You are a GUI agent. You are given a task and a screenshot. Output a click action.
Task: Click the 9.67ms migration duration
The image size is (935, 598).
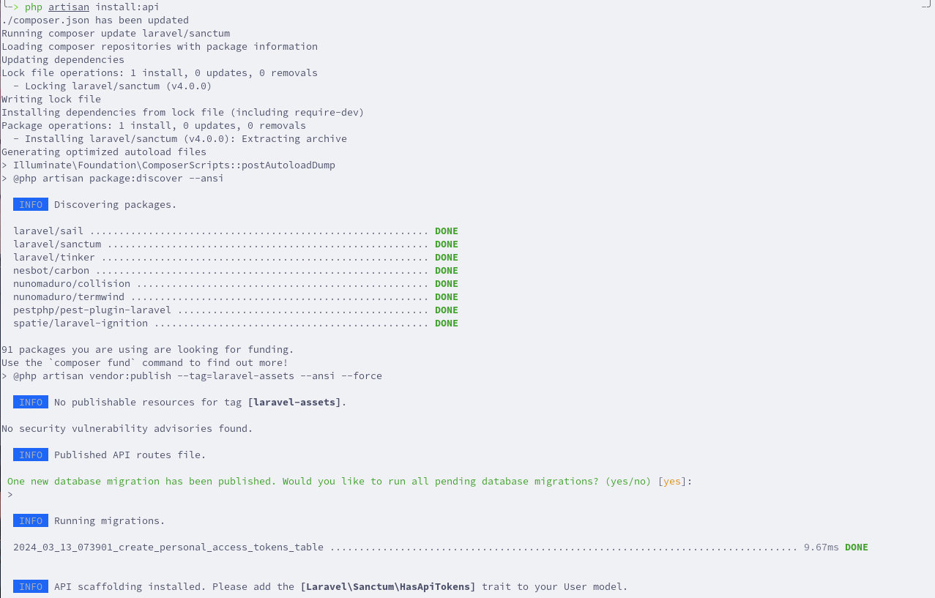click(x=822, y=547)
